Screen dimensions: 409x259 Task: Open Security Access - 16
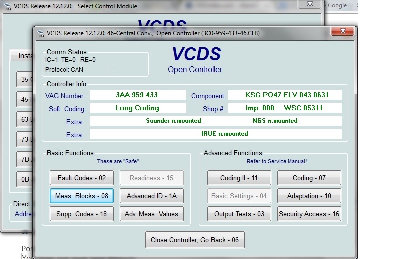point(309,214)
